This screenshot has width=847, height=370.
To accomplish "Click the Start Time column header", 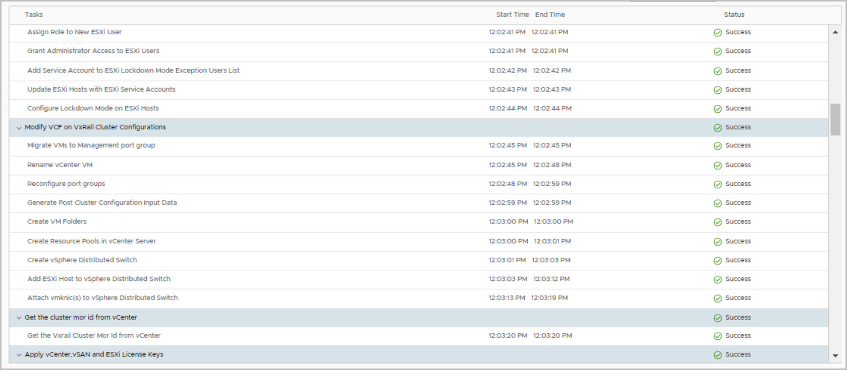I will click(512, 15).
